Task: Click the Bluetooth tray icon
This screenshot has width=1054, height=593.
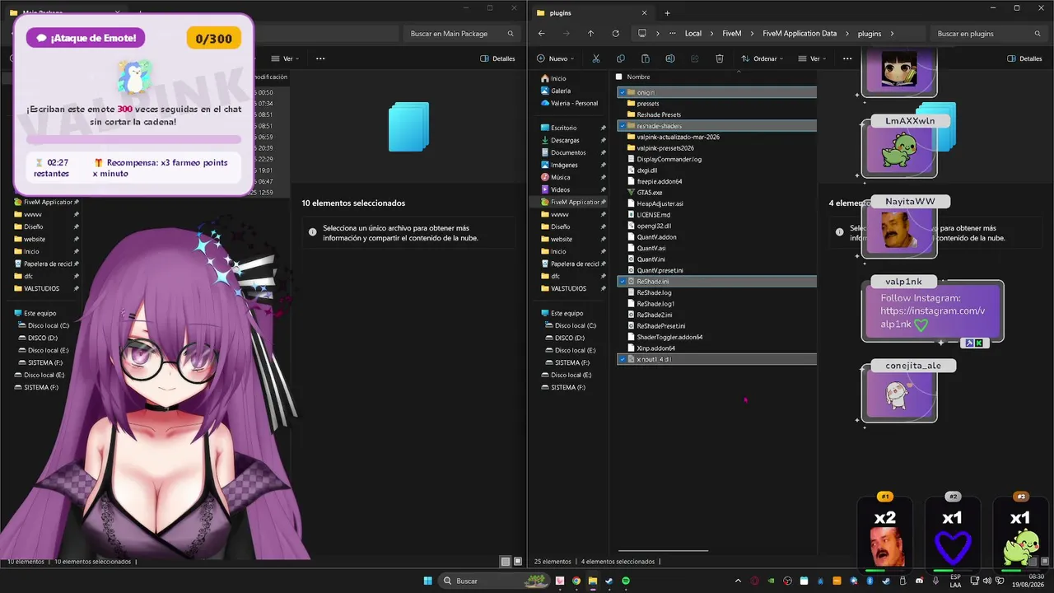Action: (x=870, y=581)
